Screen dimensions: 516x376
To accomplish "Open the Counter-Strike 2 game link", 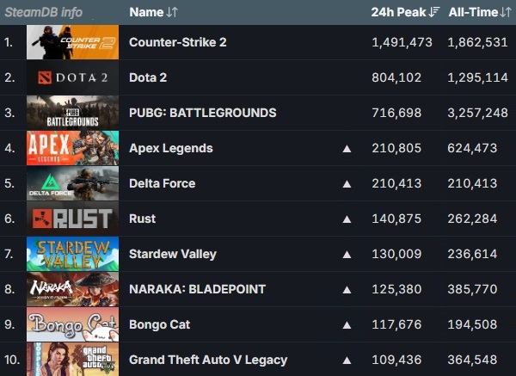I will click(x=177, y=42).
